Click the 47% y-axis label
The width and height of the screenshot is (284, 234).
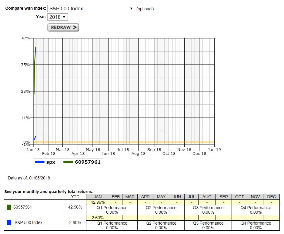25,38
